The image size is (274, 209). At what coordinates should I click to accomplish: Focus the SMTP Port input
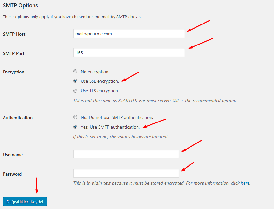point(129,52)
